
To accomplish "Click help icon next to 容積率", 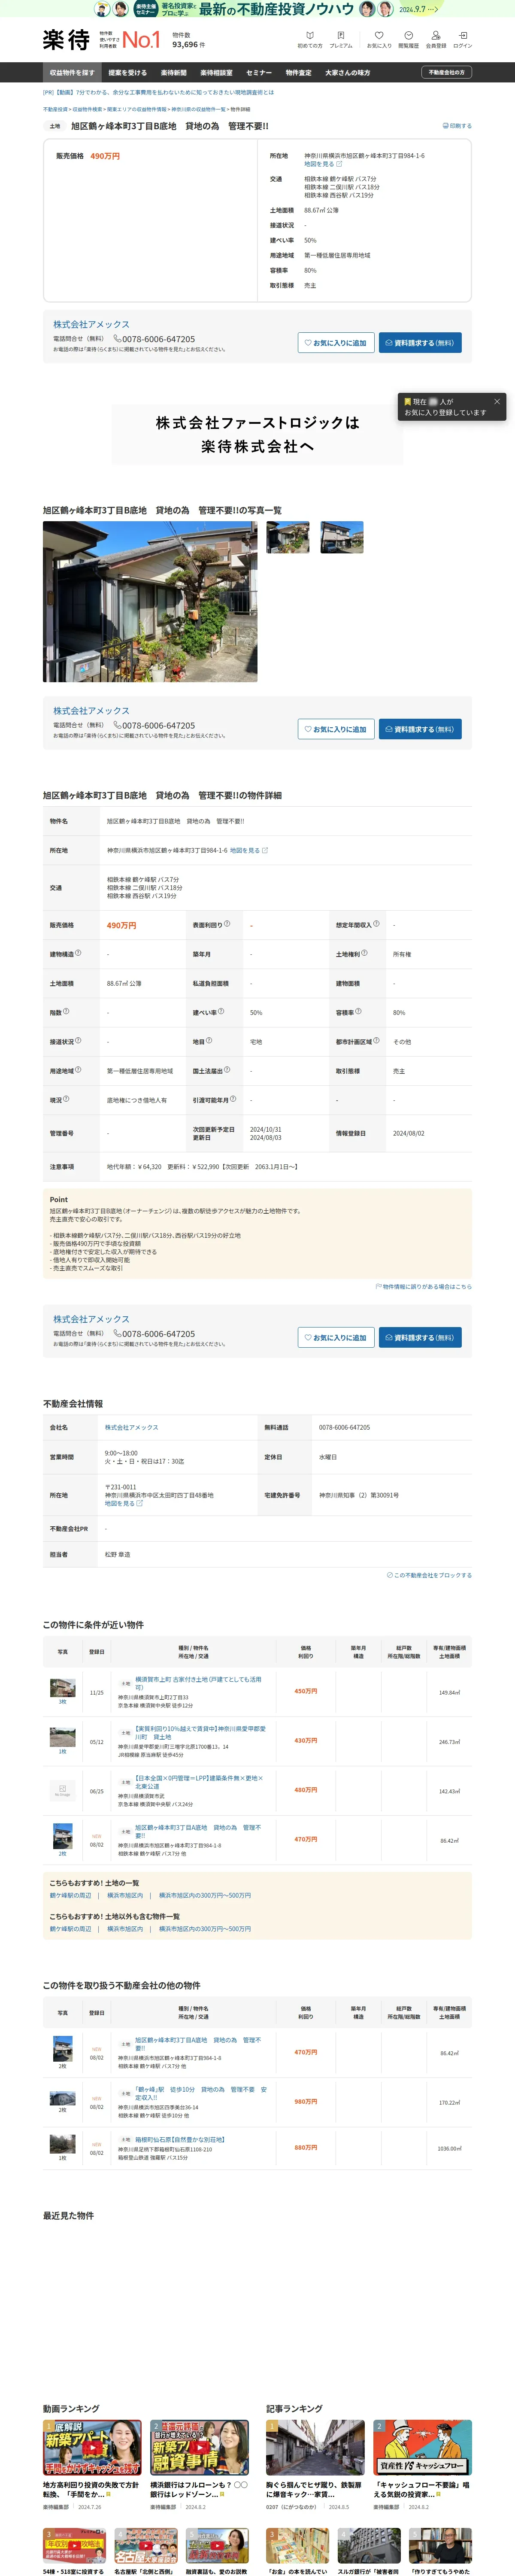I will click(x=358, y=1011).
